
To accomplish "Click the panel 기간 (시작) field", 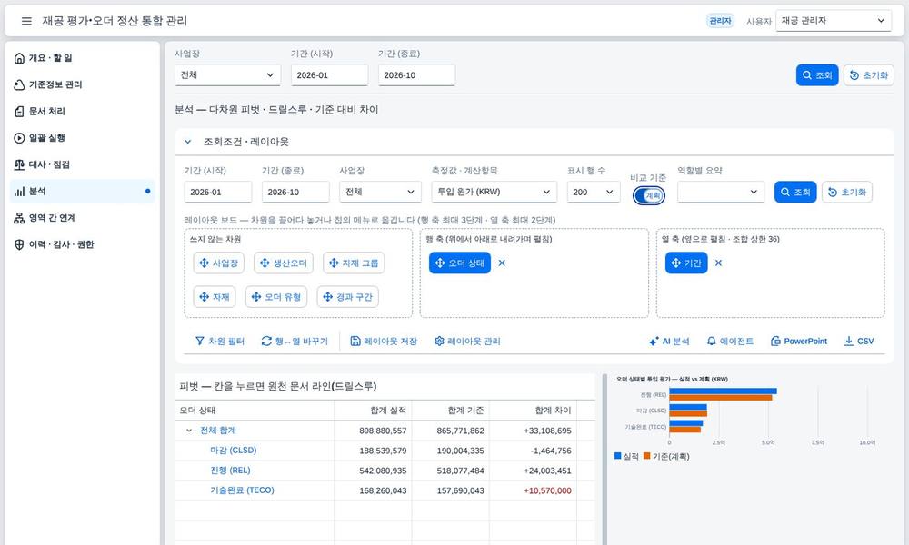I will (218, 193).
